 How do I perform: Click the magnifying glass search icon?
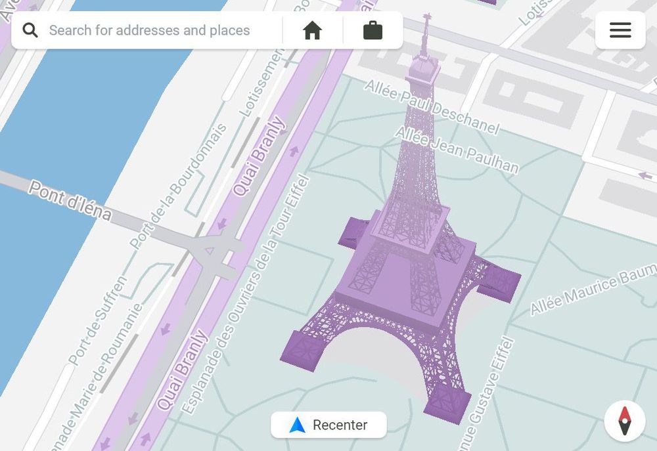tap(30, 30)
